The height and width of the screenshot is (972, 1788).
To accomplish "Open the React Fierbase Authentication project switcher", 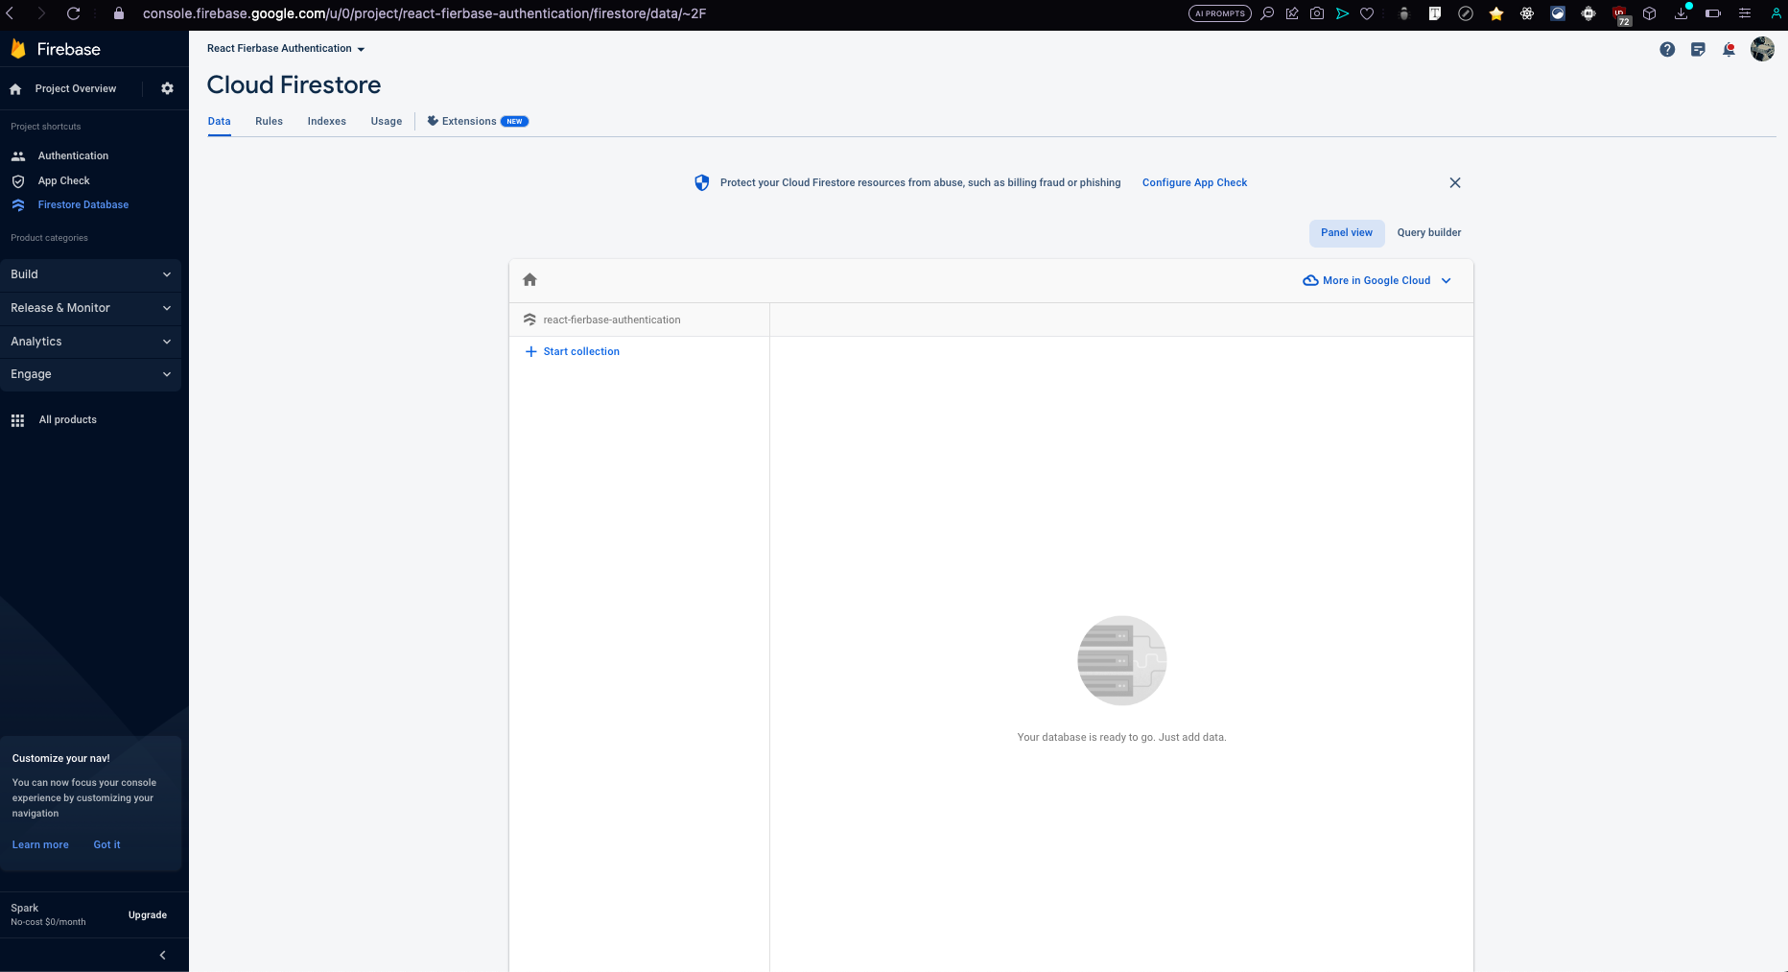I will [x=285, y=48].
